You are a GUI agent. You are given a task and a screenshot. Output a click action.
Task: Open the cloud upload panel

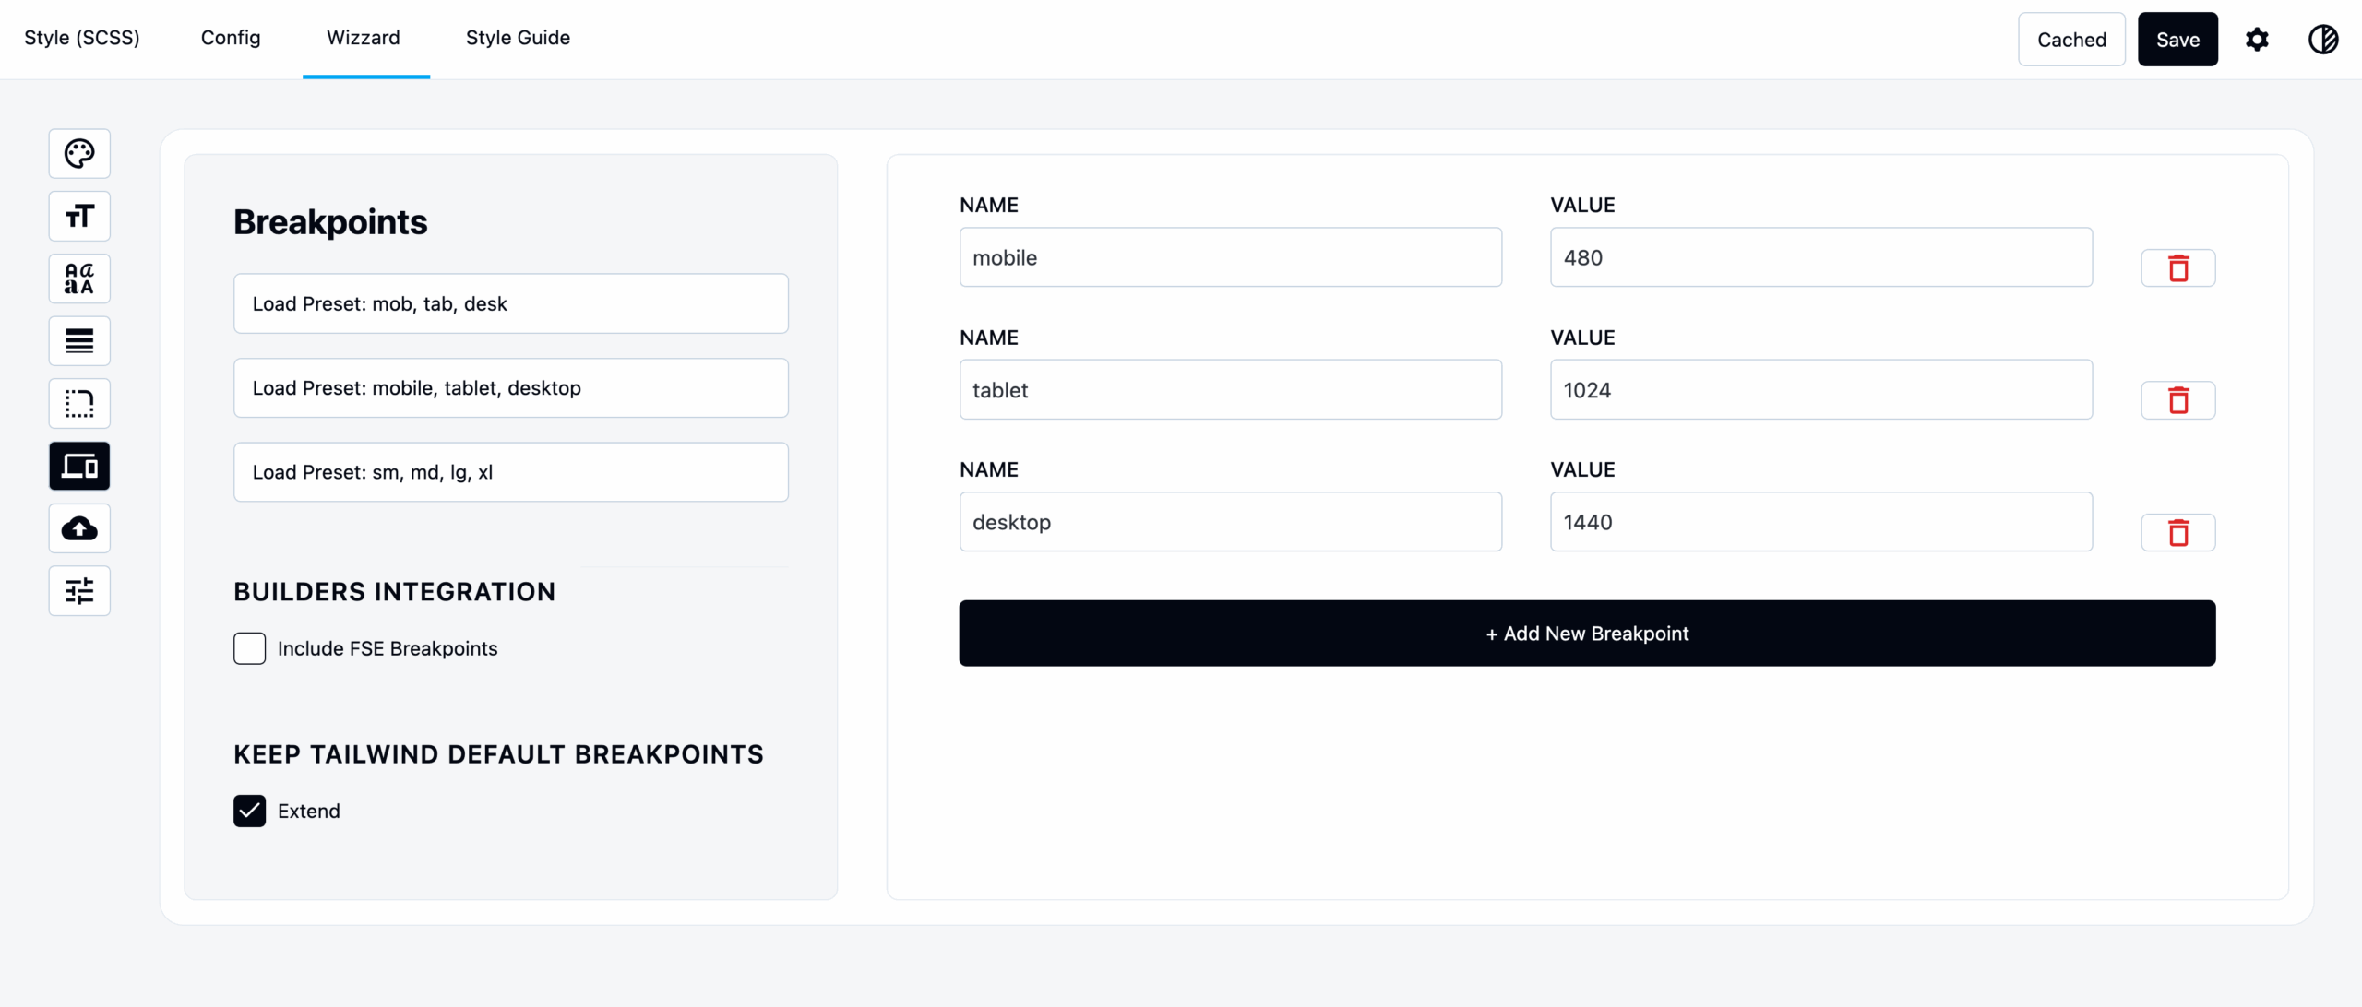(79, 528)
